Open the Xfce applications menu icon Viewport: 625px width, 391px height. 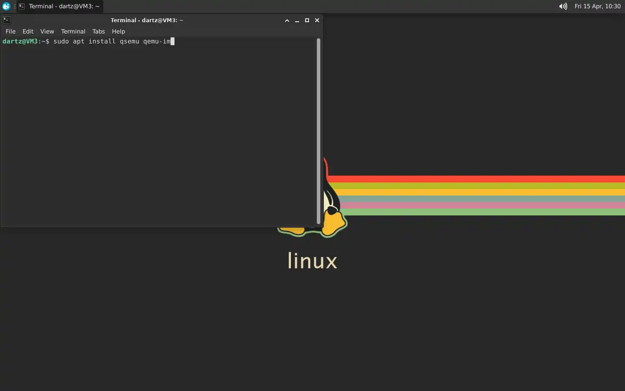pyautogui.click(x=6, y=6)
